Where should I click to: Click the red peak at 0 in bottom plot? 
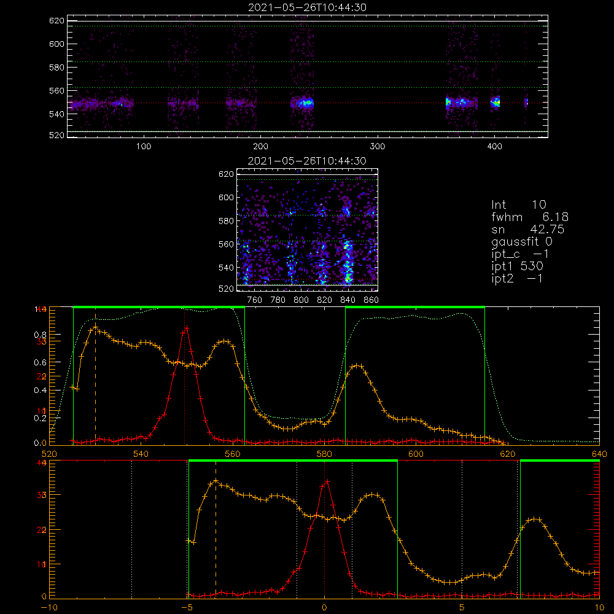[327, 481]
